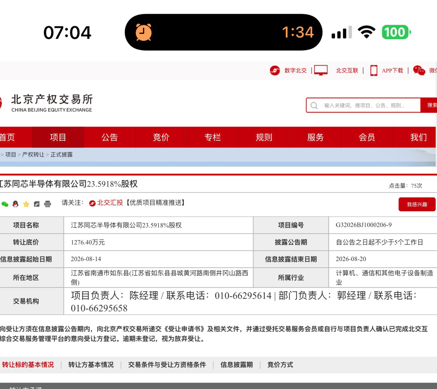Image resolution: width=437 pixels, height=389 pixels.
Task: Click the 数字北交 red swirl icon
Action: (x=275, y=71)
